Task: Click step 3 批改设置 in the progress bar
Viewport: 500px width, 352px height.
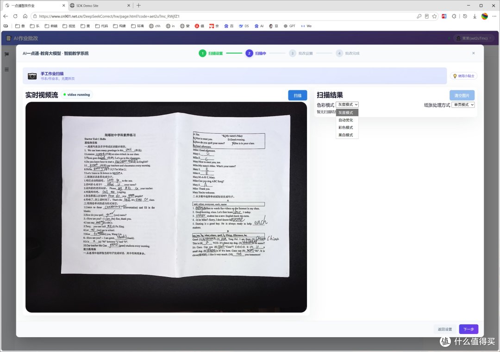Action: (x=301, y=53)
